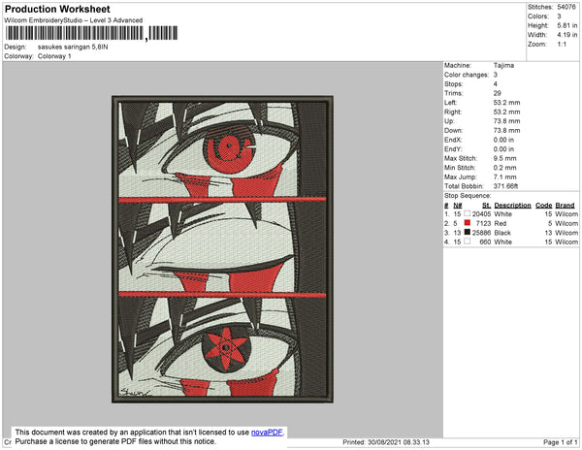
Task: Click the 'Page 1 of 1' footer text
Action: coord(561,442)
